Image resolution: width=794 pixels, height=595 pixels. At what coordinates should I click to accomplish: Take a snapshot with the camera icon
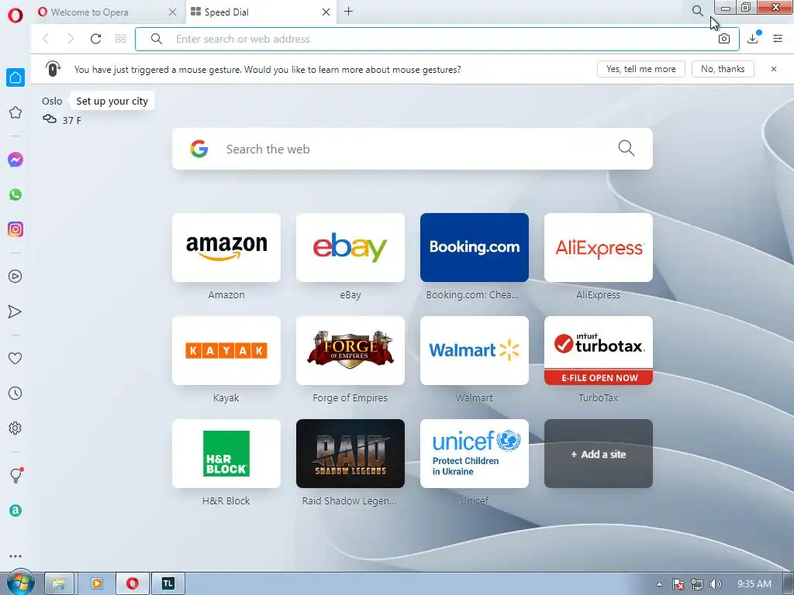click(724, 39)
